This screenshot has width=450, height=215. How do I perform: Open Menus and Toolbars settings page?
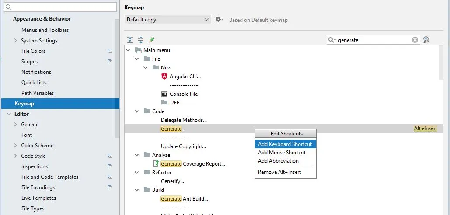tap(45, 30)
